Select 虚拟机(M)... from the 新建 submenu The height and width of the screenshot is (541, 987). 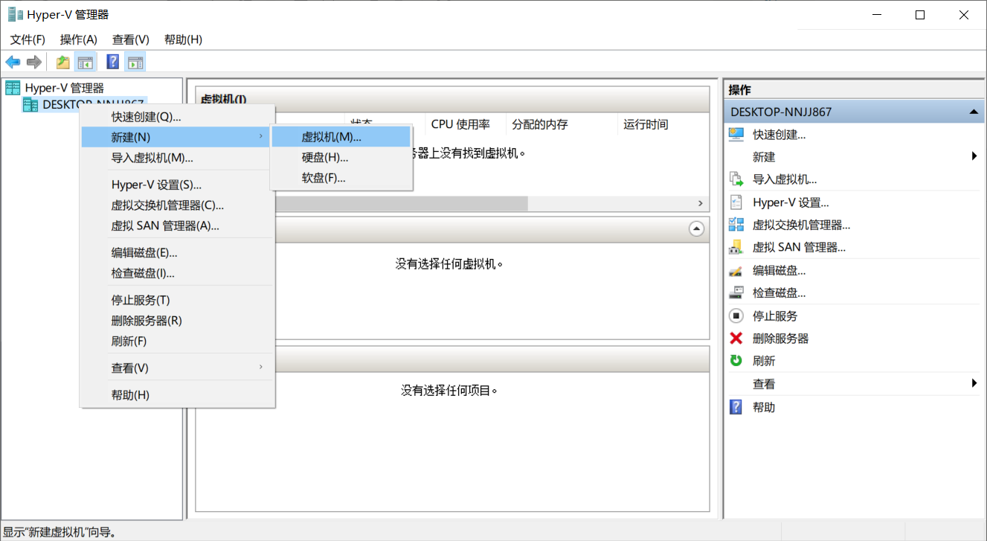(331, 137)
